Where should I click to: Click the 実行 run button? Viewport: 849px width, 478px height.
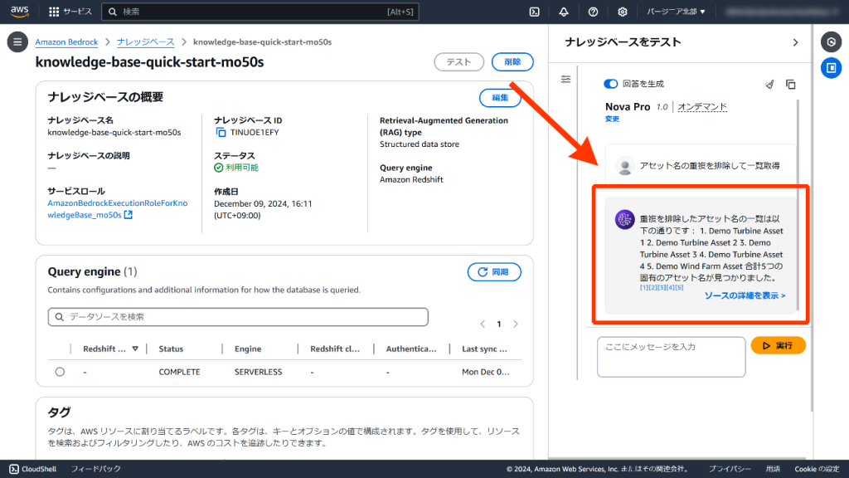coord(778,345)
